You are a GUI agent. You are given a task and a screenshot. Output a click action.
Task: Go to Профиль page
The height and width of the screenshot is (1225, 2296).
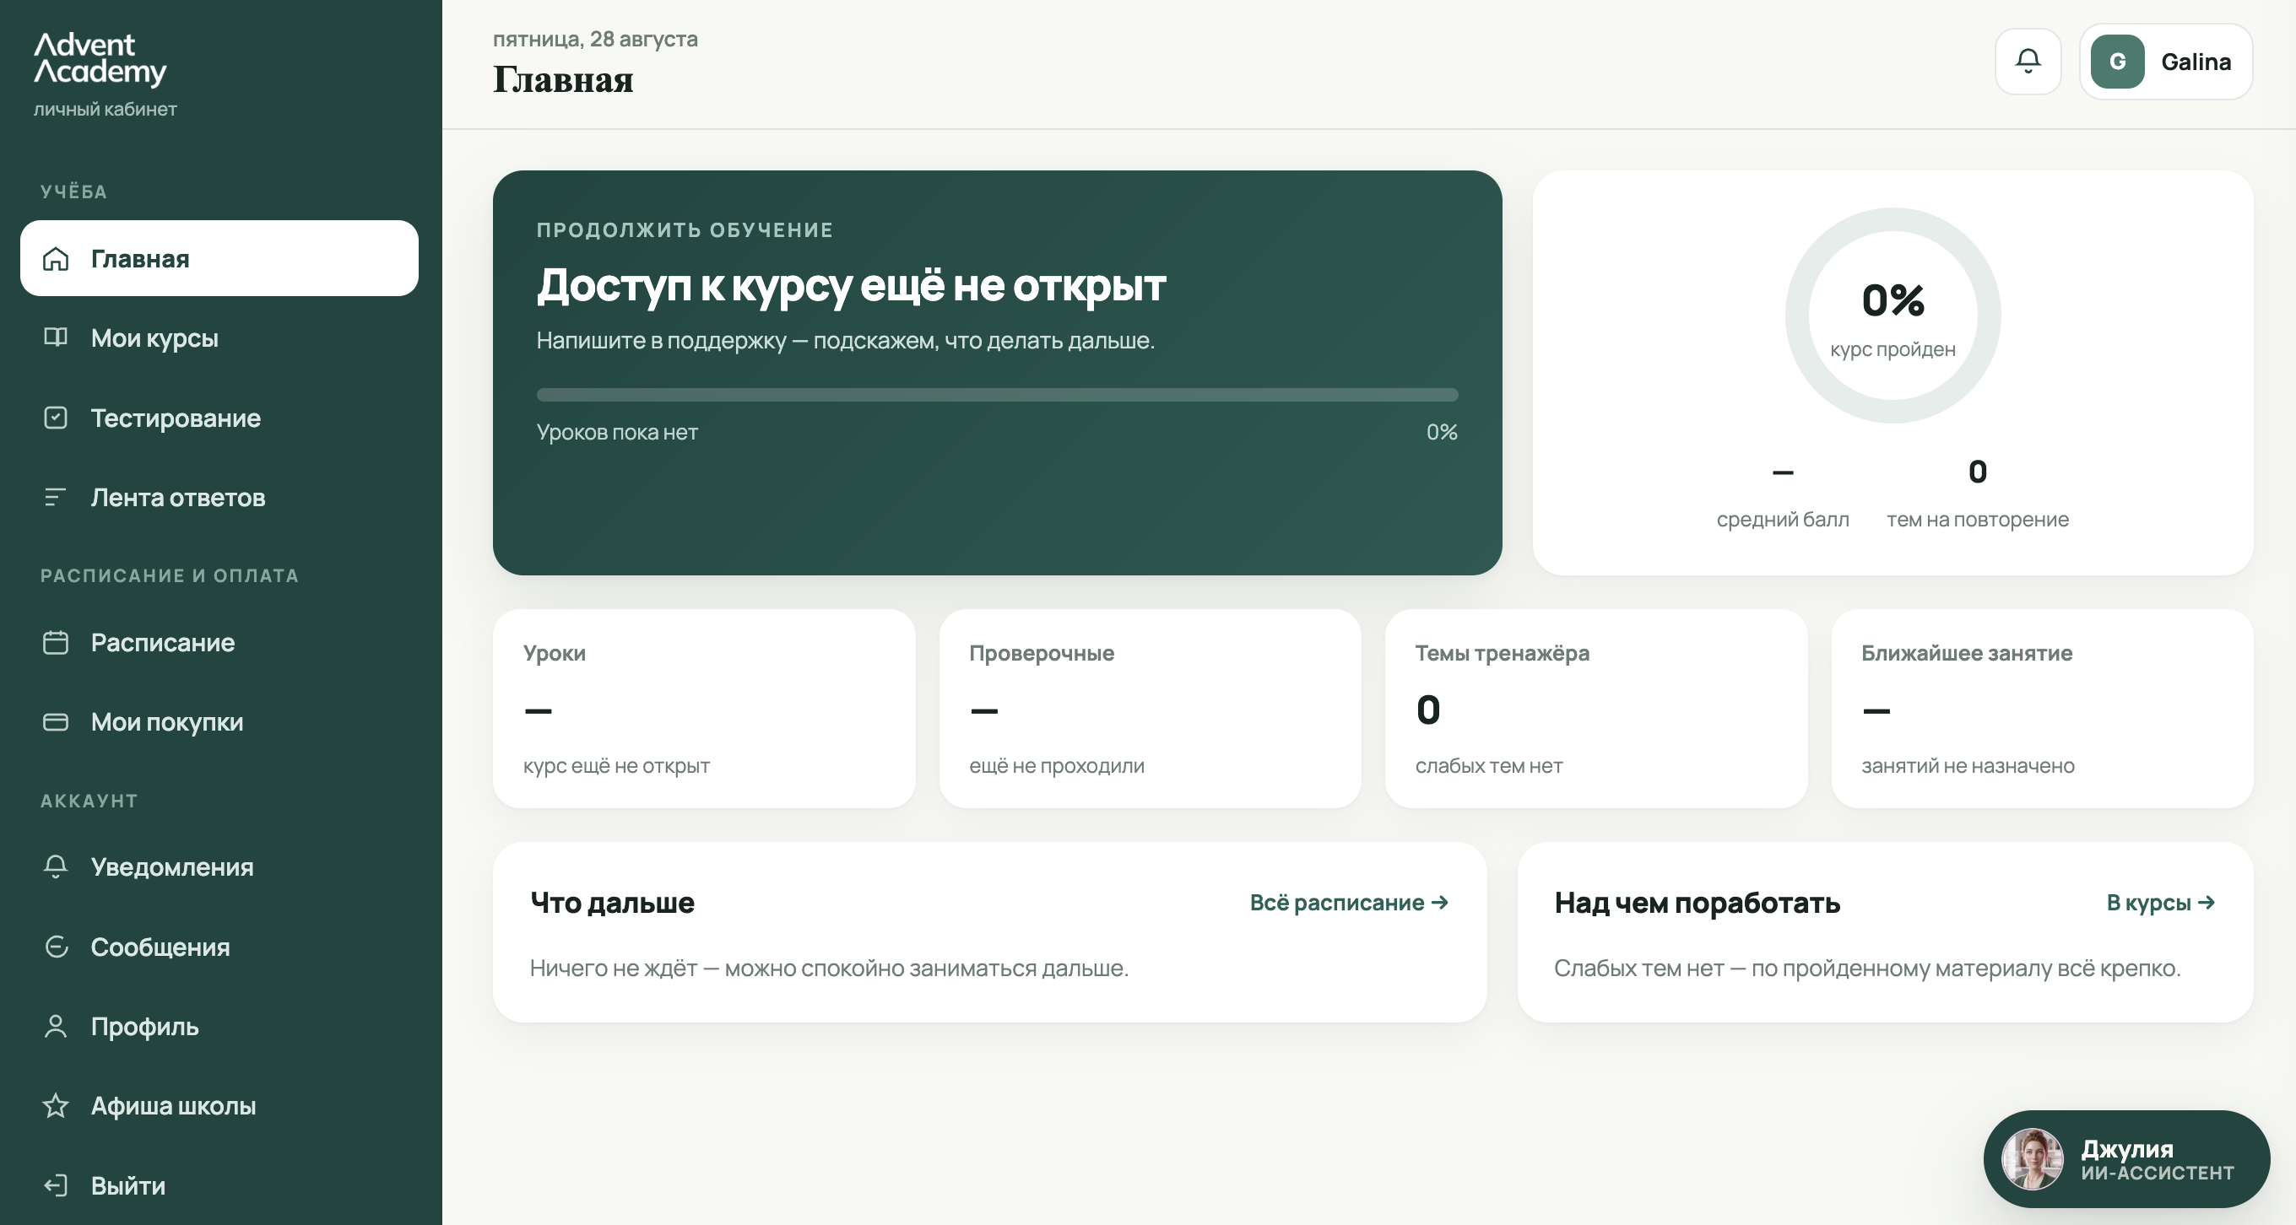click(219, 1027)
